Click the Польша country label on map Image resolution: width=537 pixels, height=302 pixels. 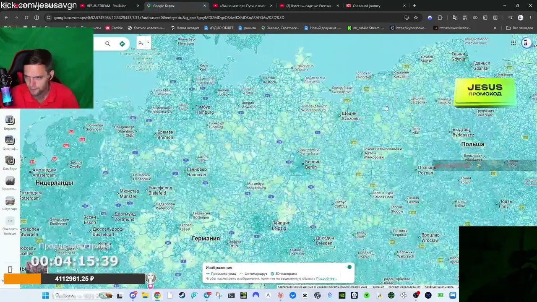tap(472, 144)
